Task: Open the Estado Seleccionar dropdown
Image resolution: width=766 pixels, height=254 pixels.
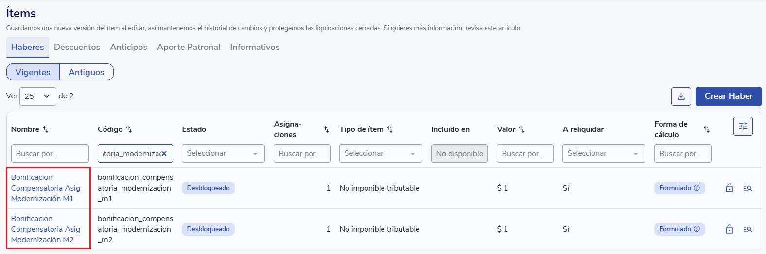Action: (x=223, y=154)
